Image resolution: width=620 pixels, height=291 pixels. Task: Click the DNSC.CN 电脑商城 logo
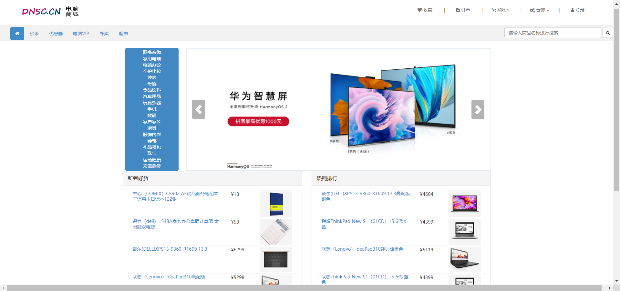50,12
